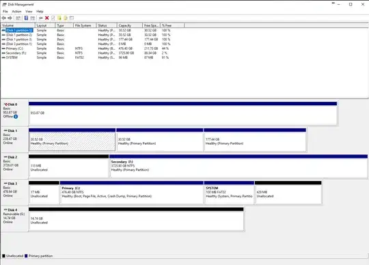Click the blue info icon next to Offline
369x265 pixels.
tap(16, 116)
